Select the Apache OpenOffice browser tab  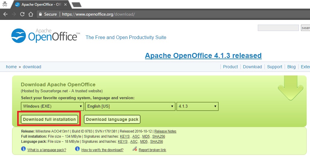pos(41,4)
